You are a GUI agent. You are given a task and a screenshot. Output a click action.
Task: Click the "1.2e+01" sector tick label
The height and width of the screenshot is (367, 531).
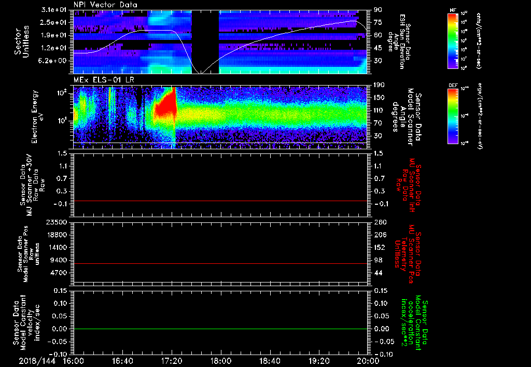pyautogui.click(x=54, y=48)
